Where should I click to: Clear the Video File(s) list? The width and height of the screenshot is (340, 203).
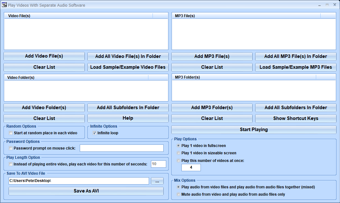(x=44, y=67)
